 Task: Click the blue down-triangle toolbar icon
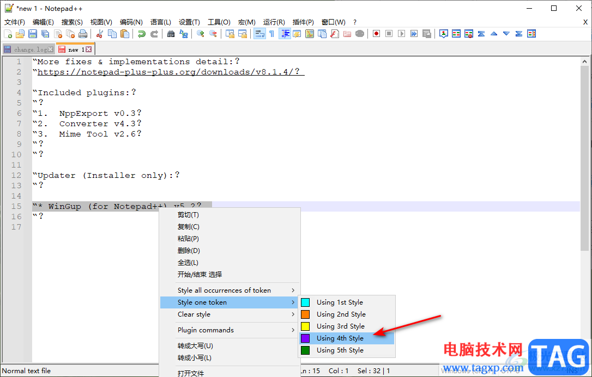click(506, 34)
